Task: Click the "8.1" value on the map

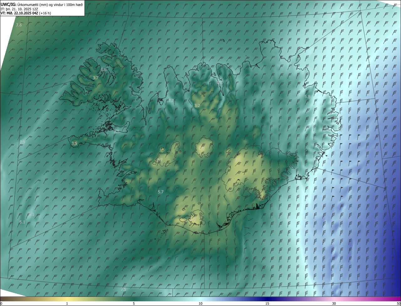Action: point(31,214)
